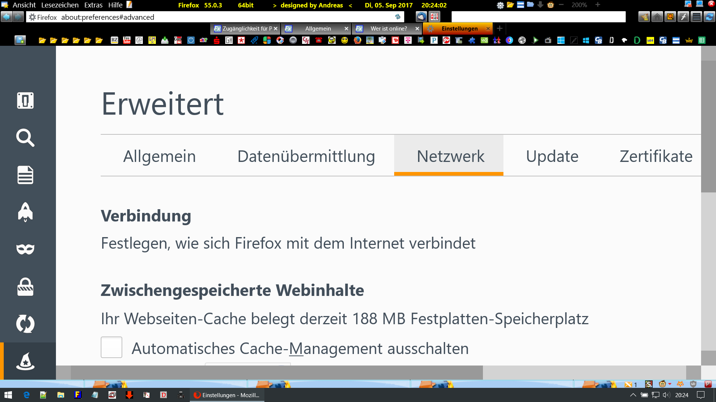Switch to the Update tab
The image size is (716, 402).
pos(552,156)
